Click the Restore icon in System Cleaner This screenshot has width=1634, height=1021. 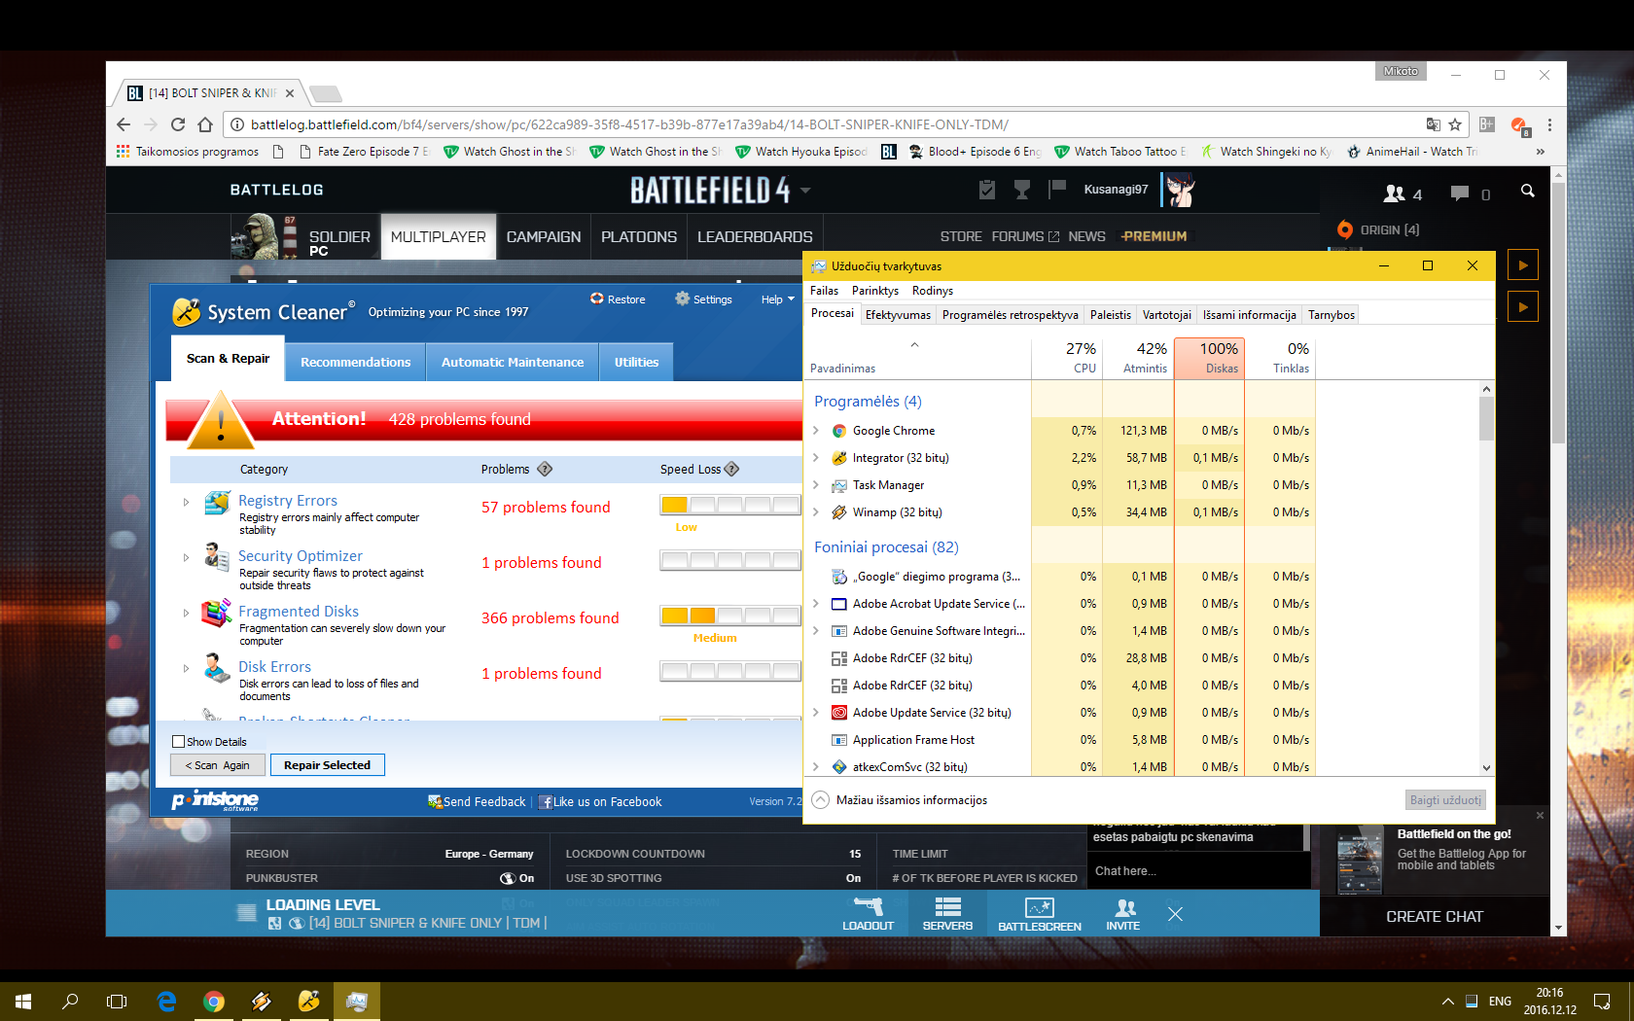(x=597, y=299)
